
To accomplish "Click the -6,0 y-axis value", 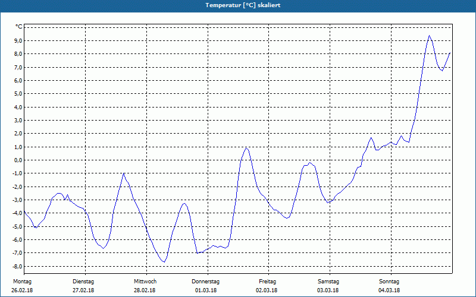I will pos(17,240).
